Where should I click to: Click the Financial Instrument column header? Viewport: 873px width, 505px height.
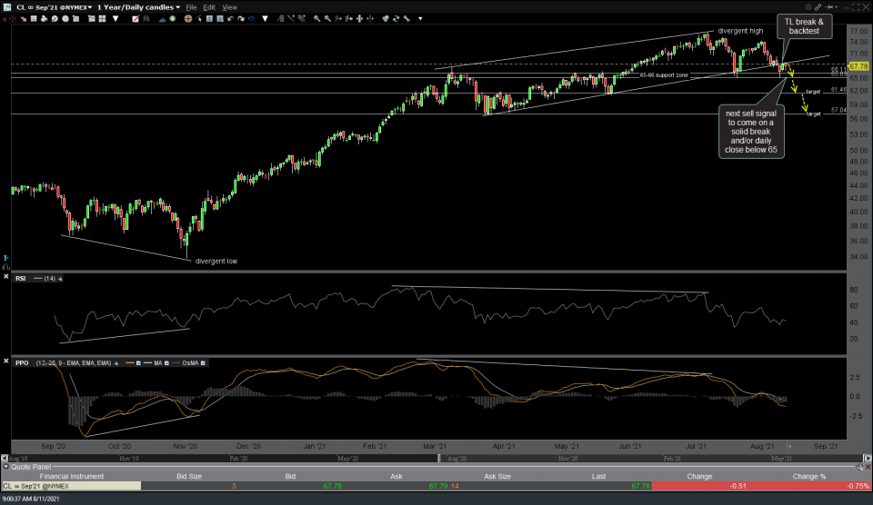[x=71, y=477]
